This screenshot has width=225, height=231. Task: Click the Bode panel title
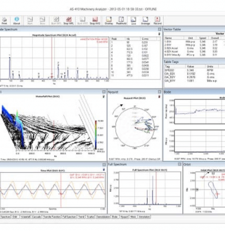click(x=167, y=92)
